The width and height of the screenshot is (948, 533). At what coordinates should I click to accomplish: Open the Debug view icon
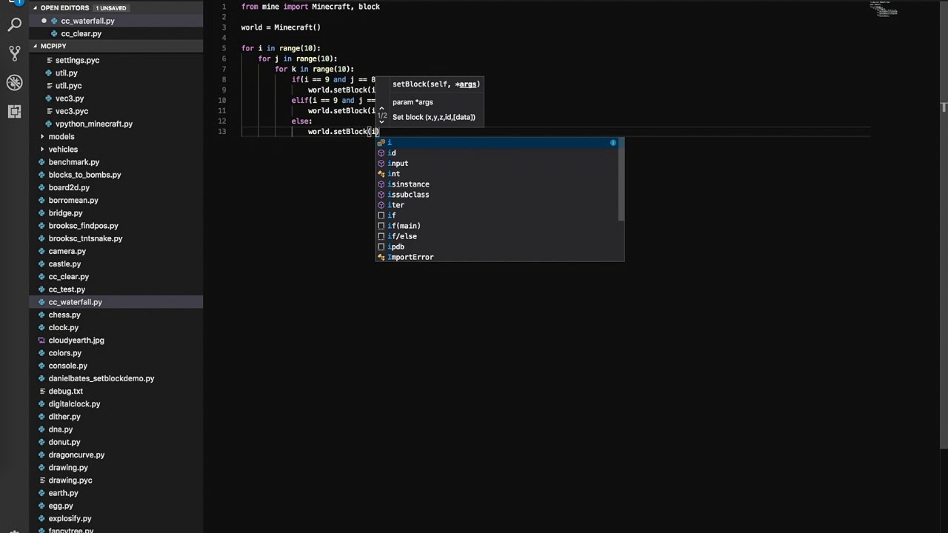point(14,82)
